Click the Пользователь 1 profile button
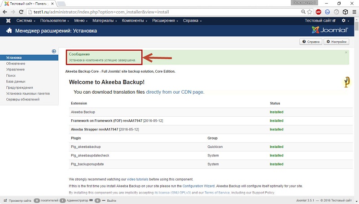 click(304, 3)
